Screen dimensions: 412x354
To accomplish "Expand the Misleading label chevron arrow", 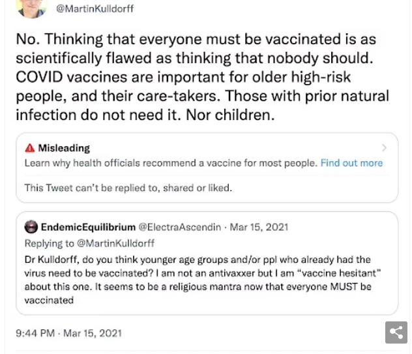I will [384, 148].
